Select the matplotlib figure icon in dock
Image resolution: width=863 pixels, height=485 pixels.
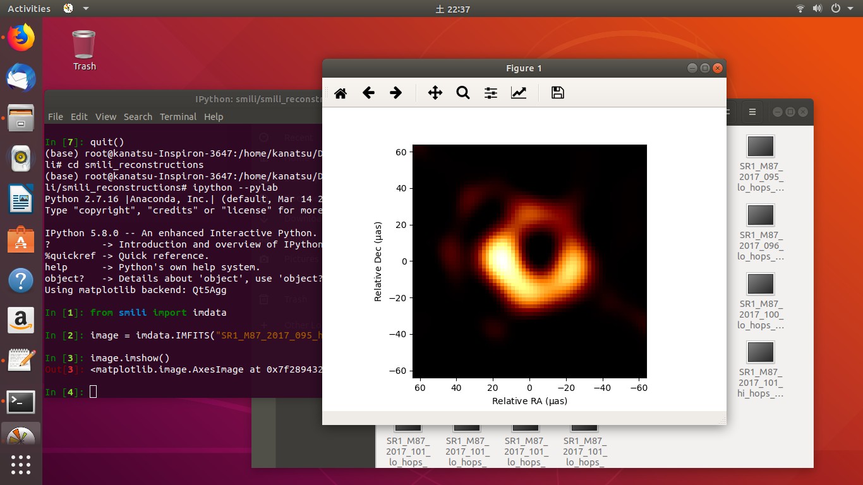coord(21,436)
